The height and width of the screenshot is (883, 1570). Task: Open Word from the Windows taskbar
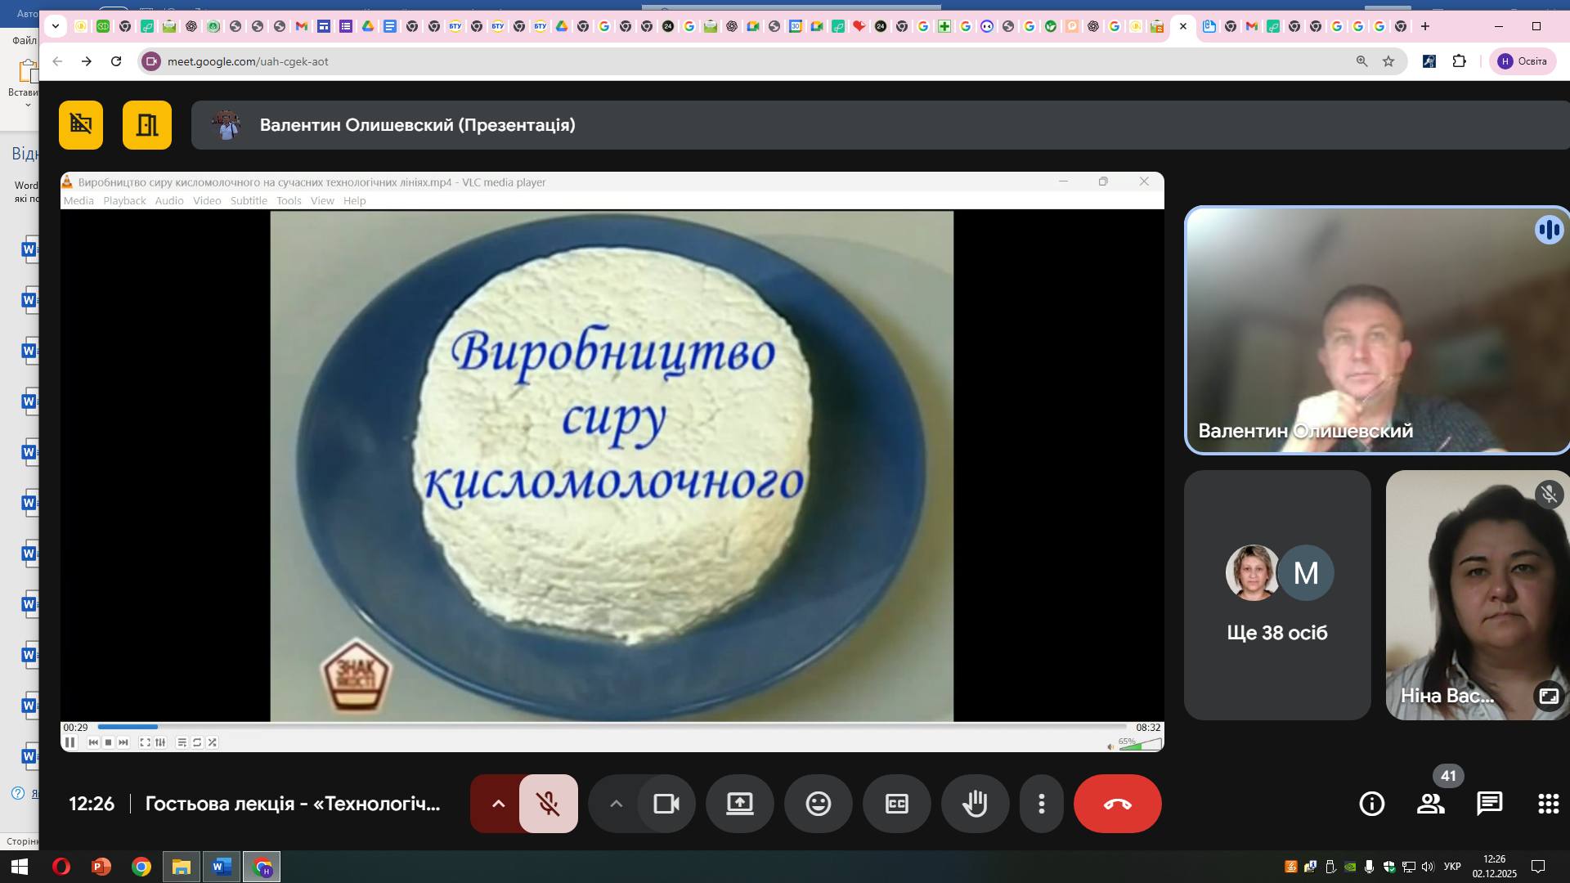coord(221,867)
